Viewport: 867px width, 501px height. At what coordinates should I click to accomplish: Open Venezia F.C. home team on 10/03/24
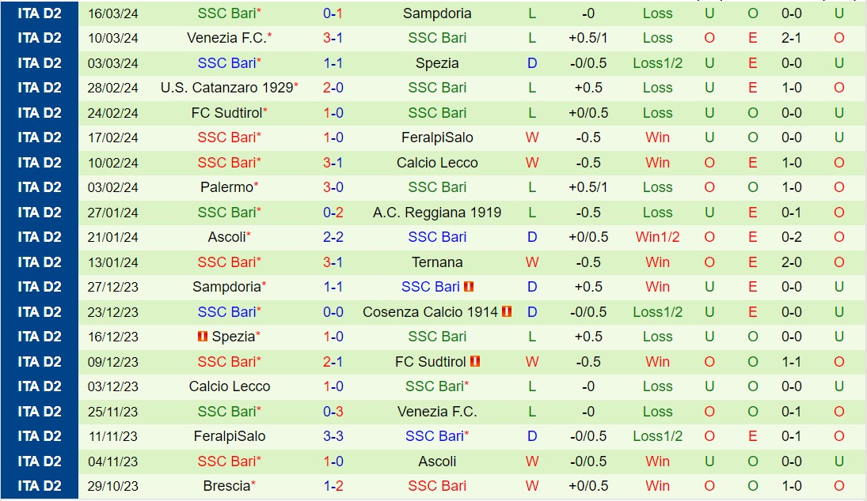click(x=226, y=38)
